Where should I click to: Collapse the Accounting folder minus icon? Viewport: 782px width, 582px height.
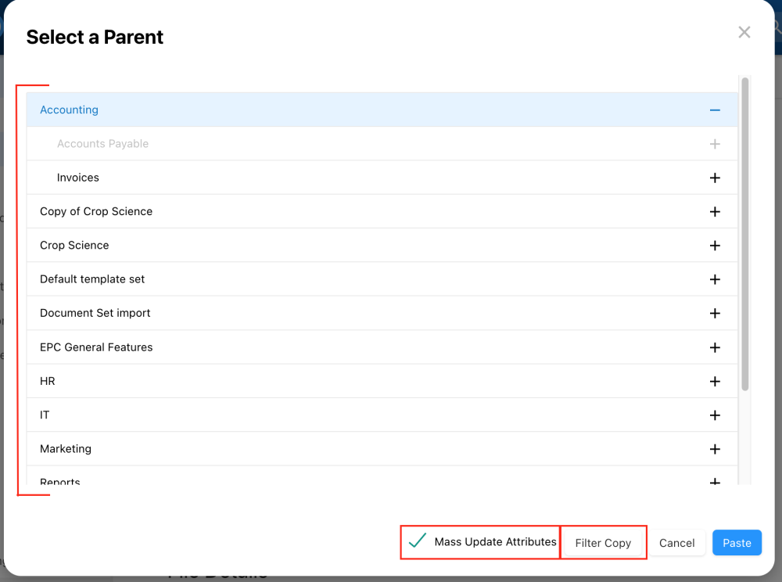pyautogui.click(x=714, y=110)
